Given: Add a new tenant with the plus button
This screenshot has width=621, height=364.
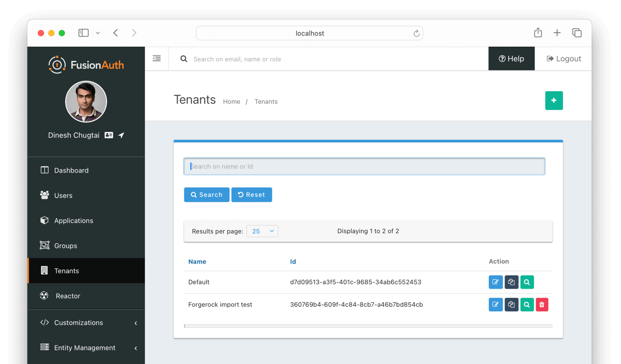Looking at the screenshot, I should [x=554, y=101].
